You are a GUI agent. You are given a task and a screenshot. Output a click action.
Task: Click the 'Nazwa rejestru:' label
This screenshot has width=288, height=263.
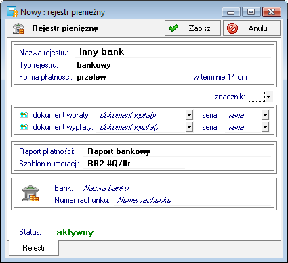point(43,53)
